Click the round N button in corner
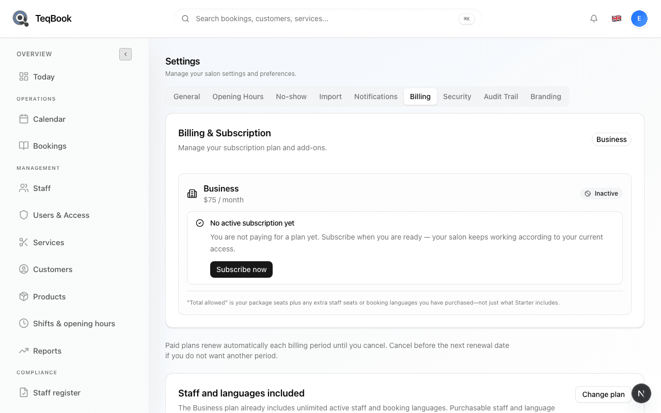661x413 pixels. tap(641, 393)
